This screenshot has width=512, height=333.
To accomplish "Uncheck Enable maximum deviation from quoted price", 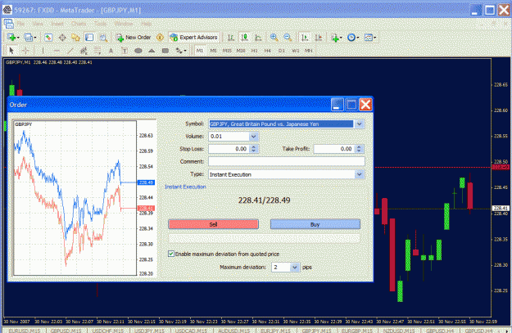I will (x=171, y=254).
